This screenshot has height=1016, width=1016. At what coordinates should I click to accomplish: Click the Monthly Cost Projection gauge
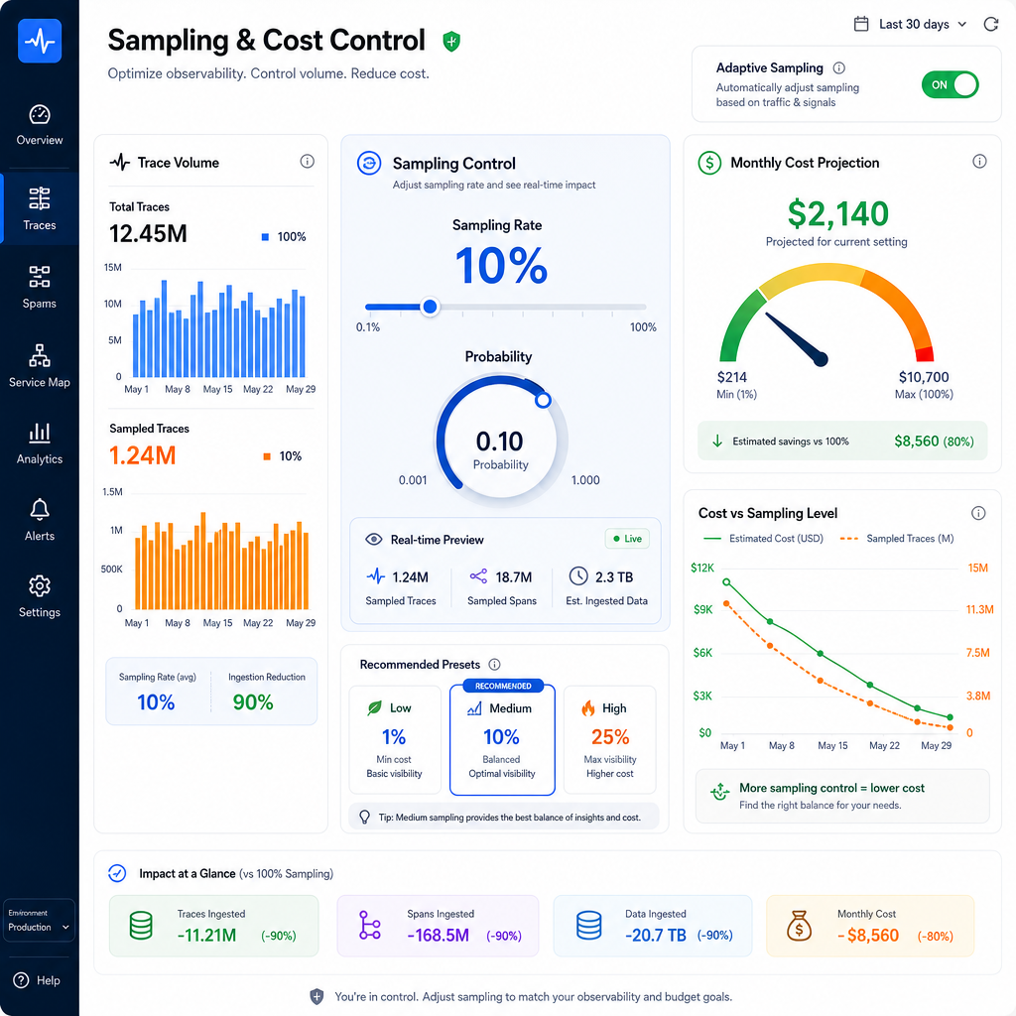[x=826, y=315]
